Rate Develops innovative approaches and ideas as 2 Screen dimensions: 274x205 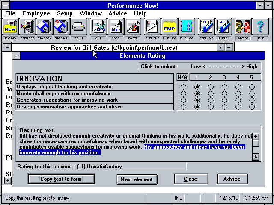[211, 107]
